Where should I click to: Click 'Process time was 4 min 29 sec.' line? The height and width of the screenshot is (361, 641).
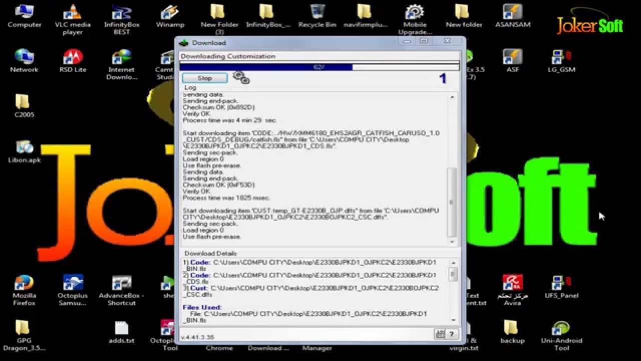coord(230,120)
